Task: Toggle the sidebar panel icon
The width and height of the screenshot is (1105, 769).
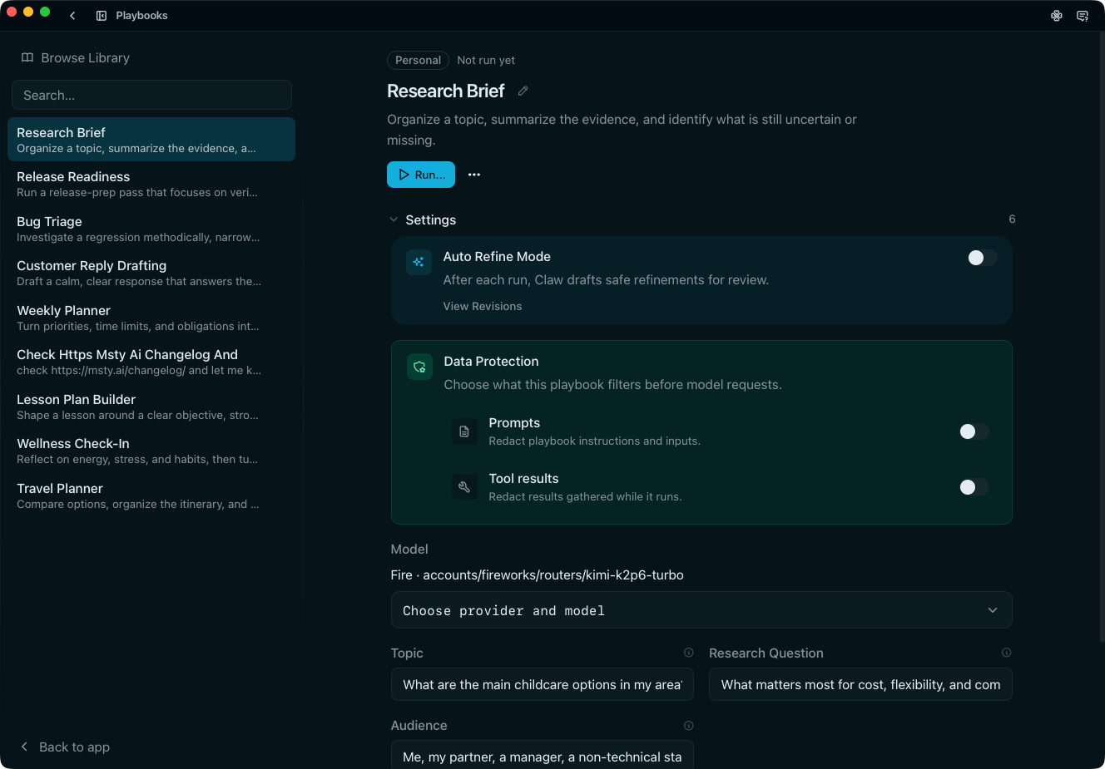Action: pyautogui.click(x=102, y=16)
